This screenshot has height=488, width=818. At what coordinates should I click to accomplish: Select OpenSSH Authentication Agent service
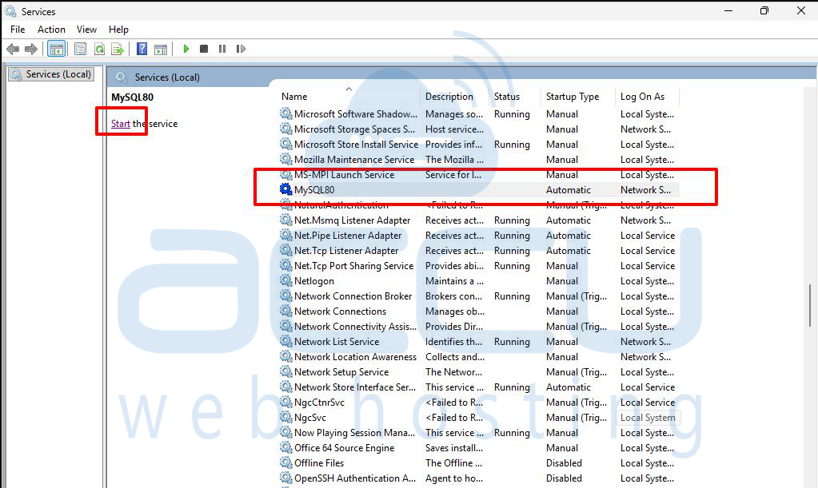point(355,478)
